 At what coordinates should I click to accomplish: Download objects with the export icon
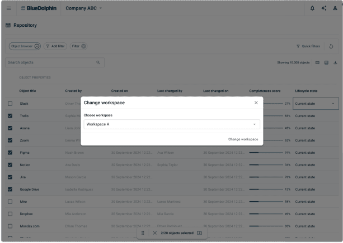tap(335, 62)
